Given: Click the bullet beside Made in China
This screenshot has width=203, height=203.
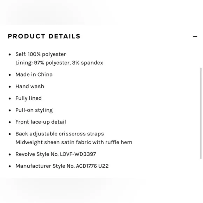Looking at the screenshot, I should tap(10, 75).
